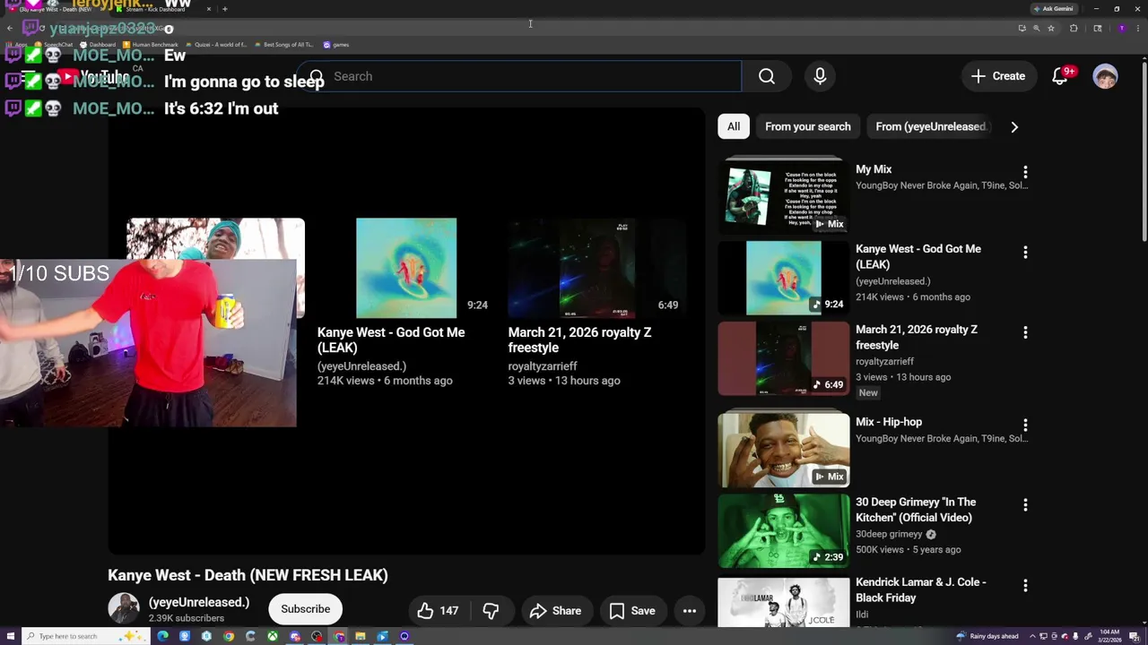The image size is (1148, 645).
Task: Open more actions three-dot menu below video
Action: (690, 611)
